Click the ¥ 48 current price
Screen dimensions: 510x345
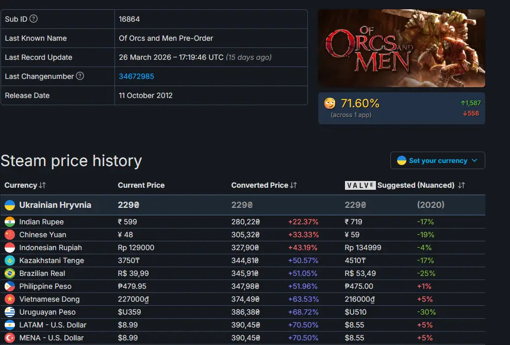[125, 235]
